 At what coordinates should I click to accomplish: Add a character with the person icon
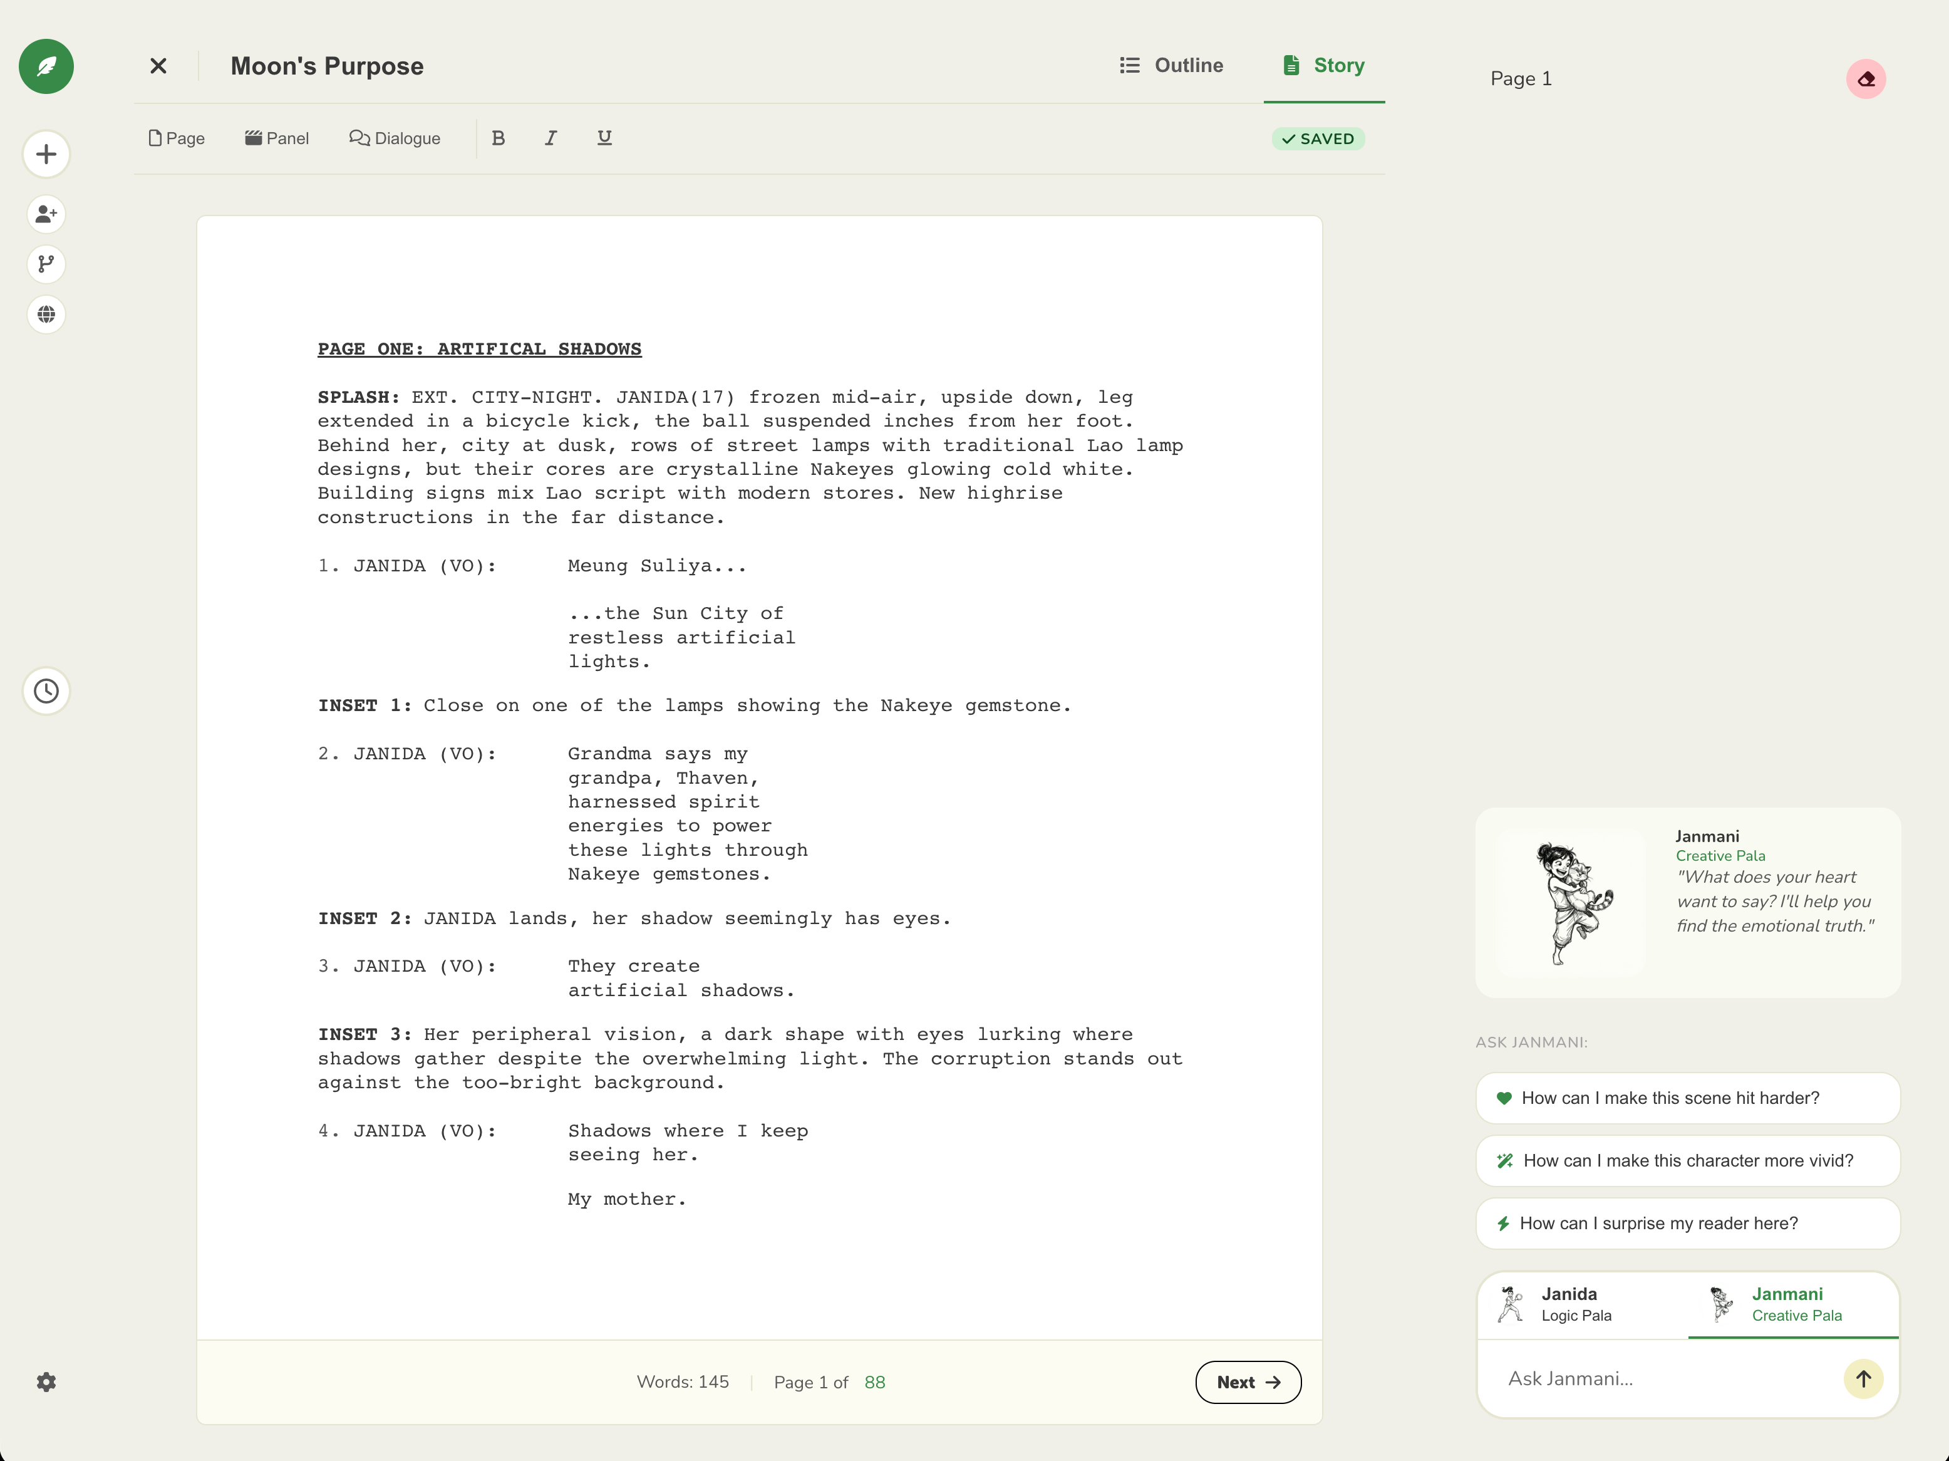pos(46,213)
